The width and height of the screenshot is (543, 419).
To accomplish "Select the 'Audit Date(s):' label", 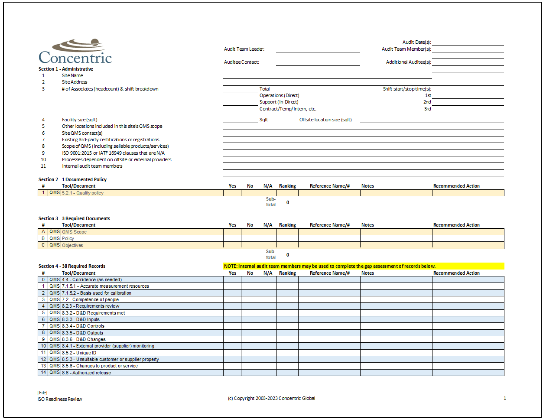I will [416, 42].
